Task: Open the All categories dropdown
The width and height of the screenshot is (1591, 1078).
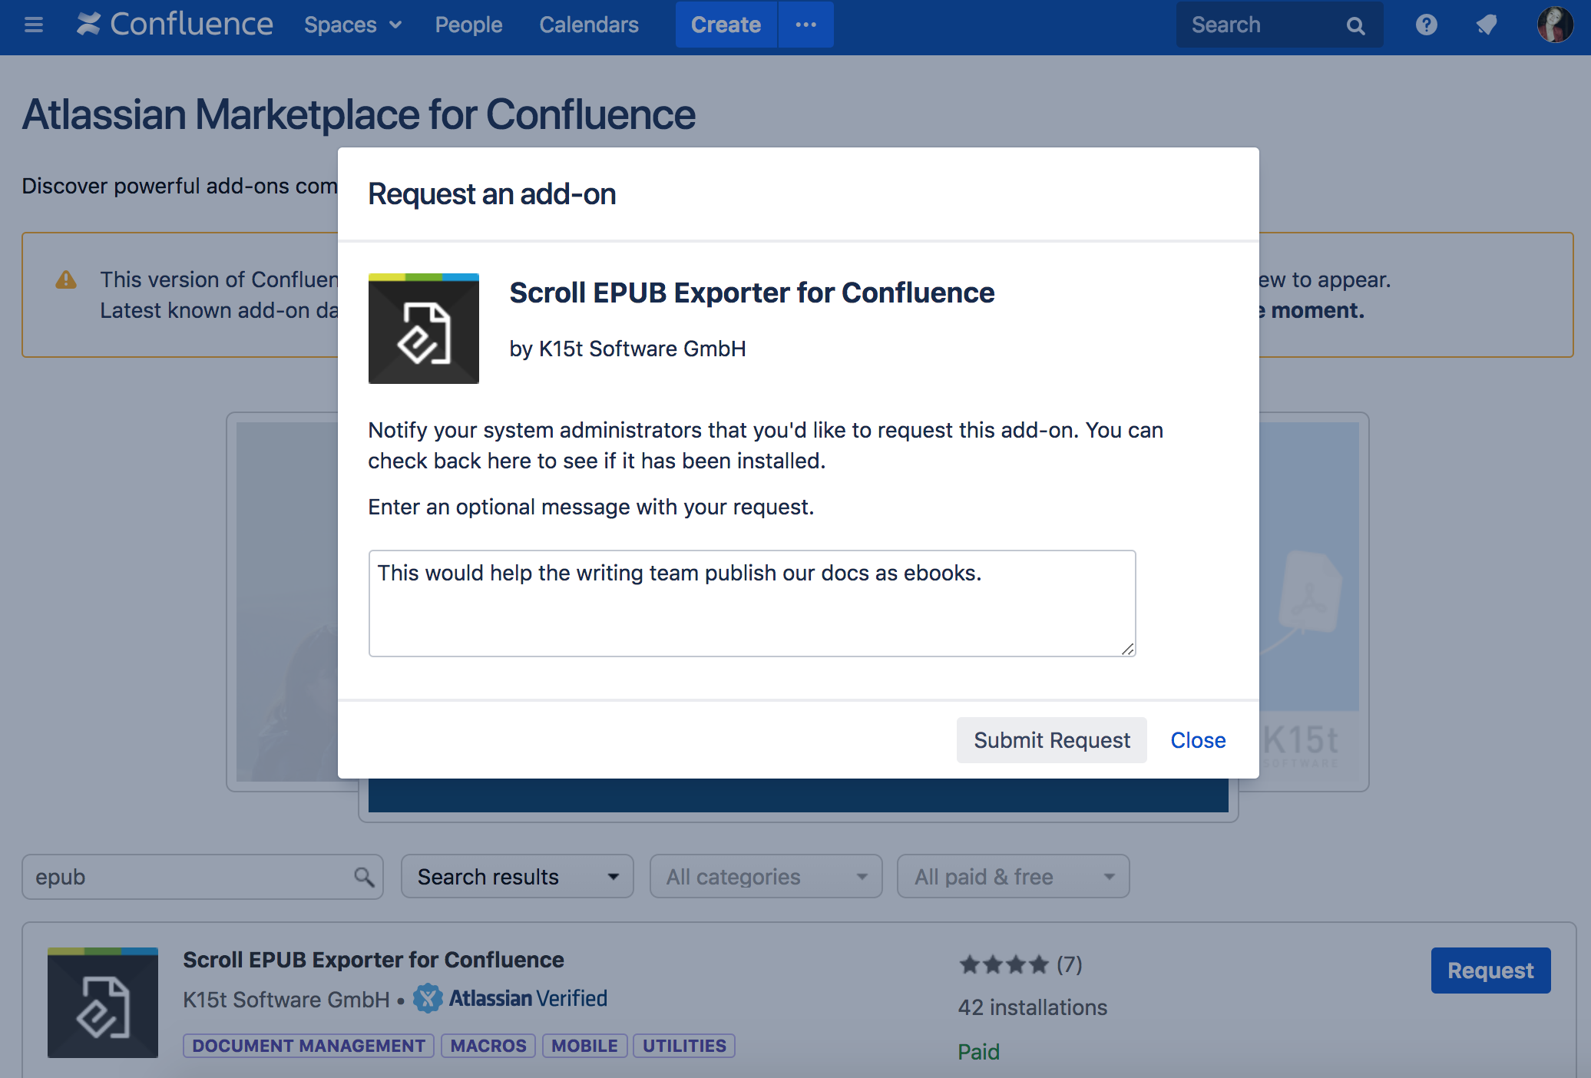Action: click(x=766, y=877)
